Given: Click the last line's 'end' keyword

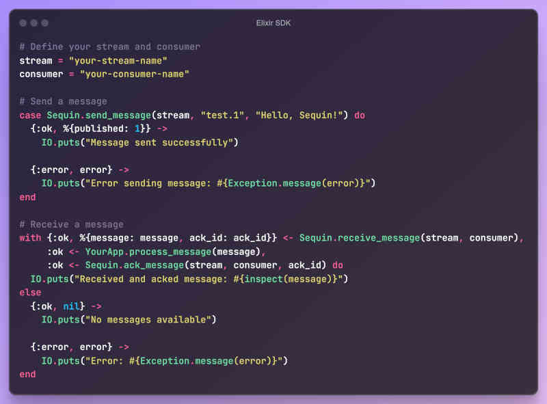Looking at the screenshot, I should click(27, 375).
